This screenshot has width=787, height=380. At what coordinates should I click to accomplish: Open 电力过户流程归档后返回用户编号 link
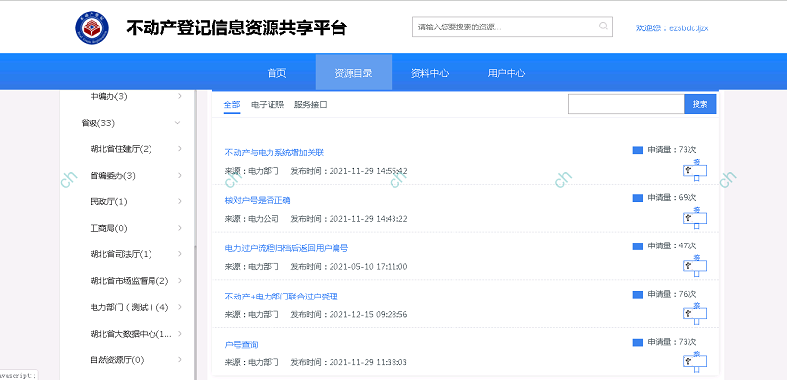pyautogui.click(x=286, y=248)
